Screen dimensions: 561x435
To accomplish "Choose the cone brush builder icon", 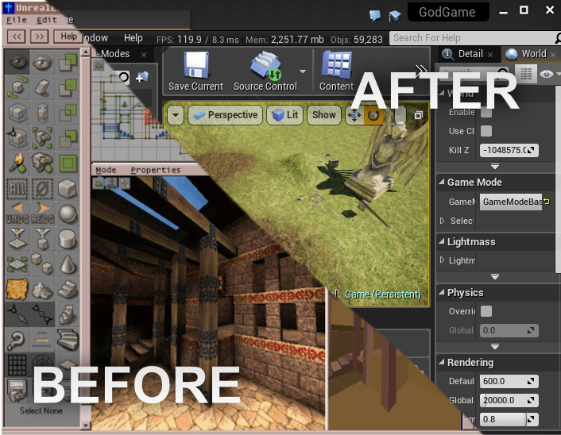I will click(68, 264).
